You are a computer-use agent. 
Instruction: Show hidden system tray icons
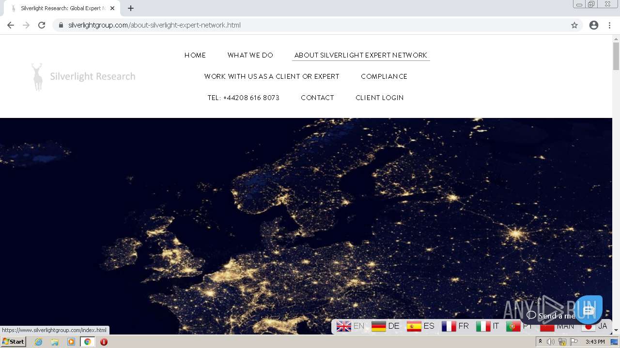540,342
